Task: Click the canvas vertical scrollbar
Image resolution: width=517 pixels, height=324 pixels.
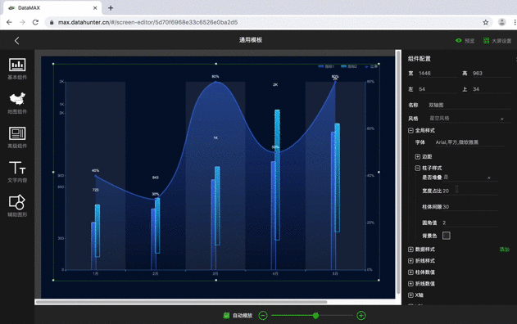Action: [x=398, y=173]
